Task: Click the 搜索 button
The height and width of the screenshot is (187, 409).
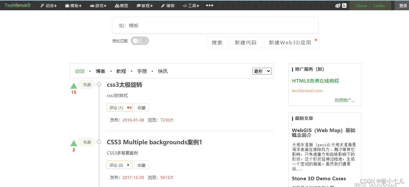Action: (x=217, y=42)
